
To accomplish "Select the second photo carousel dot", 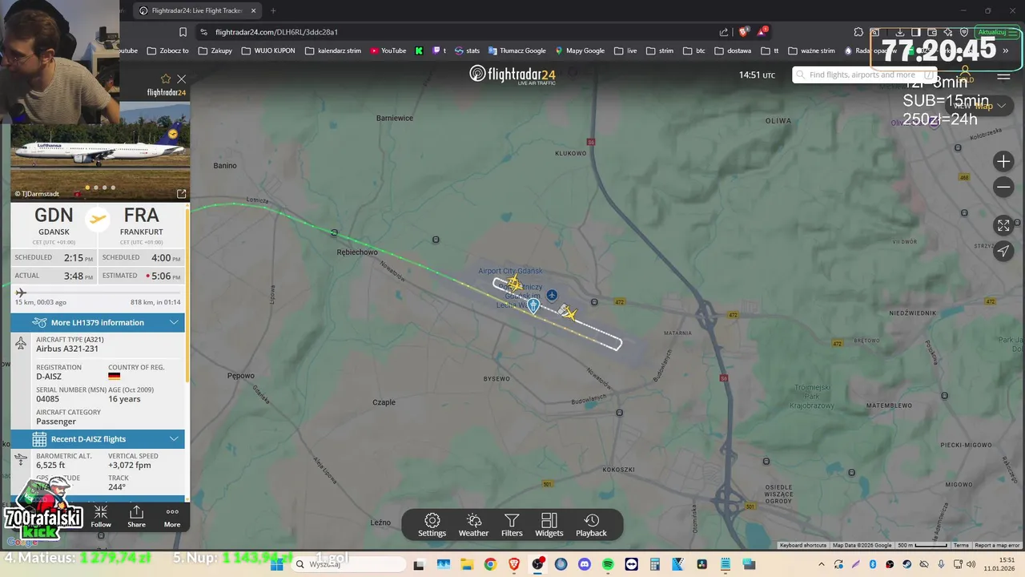I will [96, 188].
